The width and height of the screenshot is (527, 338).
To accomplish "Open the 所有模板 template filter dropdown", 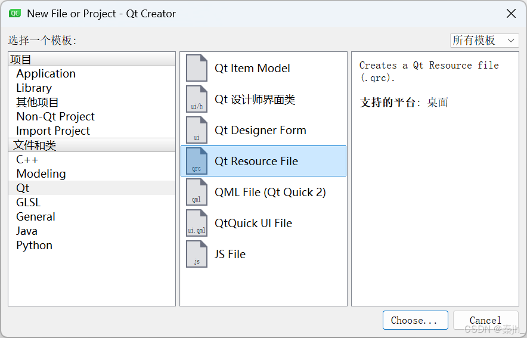I will tap(484, 41).
